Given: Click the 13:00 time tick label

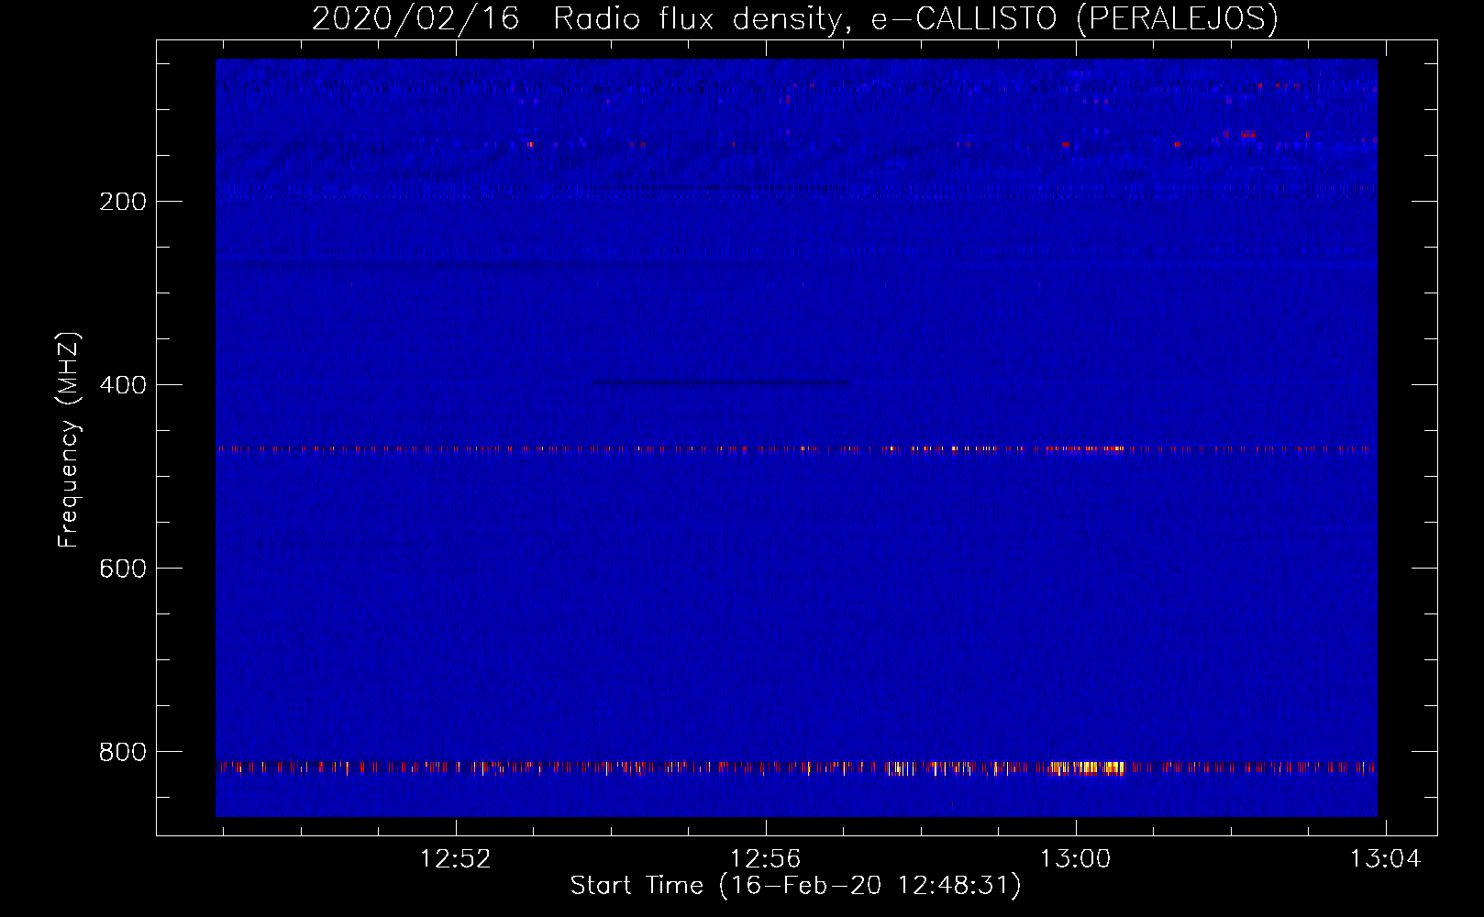Looking at the screenshot, I should (x=1075, y=859).
